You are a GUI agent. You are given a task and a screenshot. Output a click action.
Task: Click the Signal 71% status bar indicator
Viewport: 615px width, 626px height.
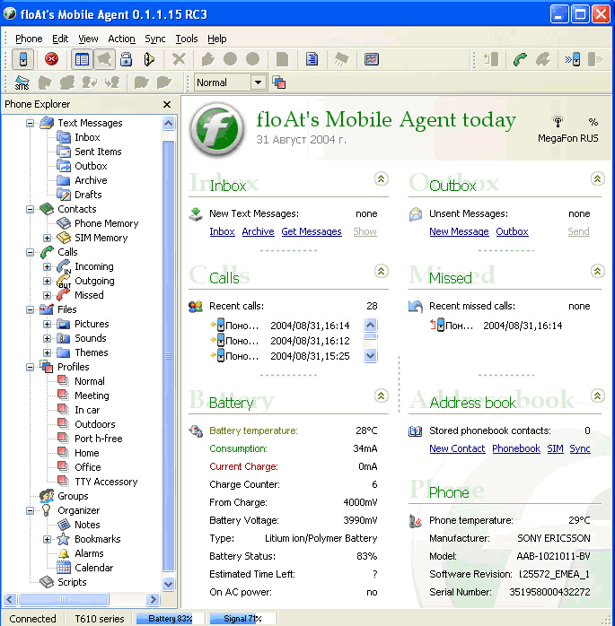pos(242,619)
